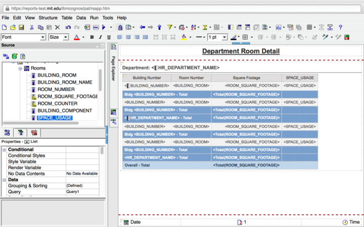
Task: Click the Filter funnel icon
Action: pos(170,27)
